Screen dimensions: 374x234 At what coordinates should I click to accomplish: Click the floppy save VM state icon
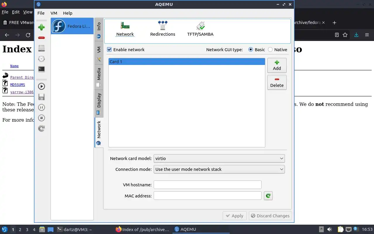(41, 97)
